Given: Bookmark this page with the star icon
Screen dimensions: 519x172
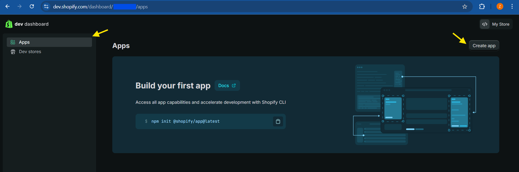Looking at the screenshot, I should click(465, 6).
